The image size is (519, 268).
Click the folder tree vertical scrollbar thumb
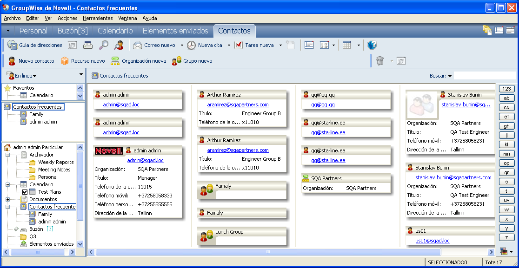[80, 186]
